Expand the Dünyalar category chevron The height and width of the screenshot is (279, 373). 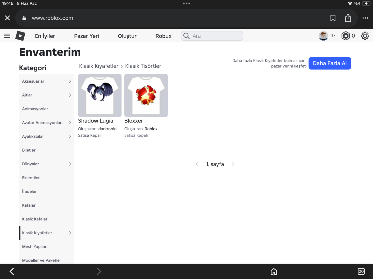(70, 164)
